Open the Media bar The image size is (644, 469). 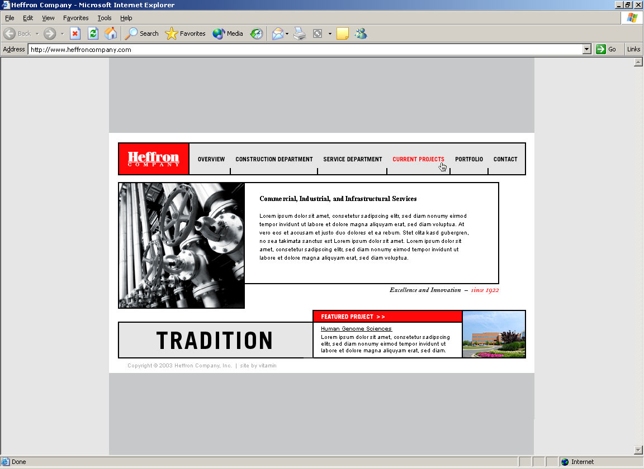228,33
